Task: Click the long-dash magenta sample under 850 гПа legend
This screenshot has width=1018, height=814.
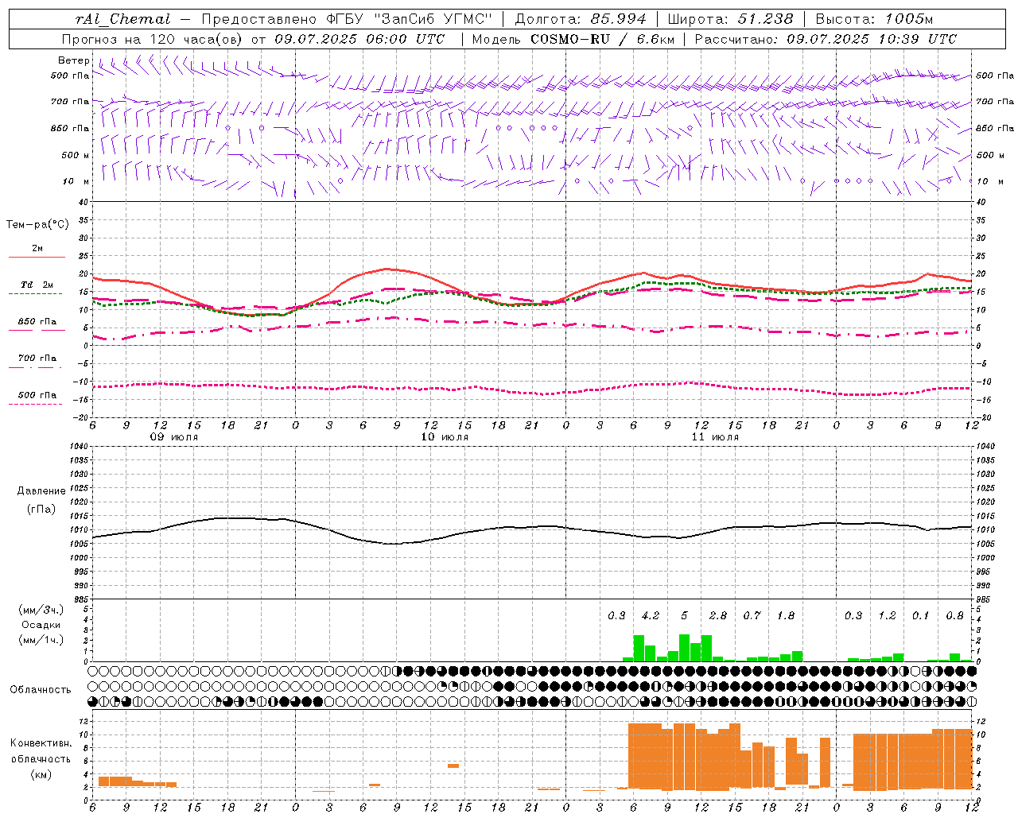Action: point(37,331)
